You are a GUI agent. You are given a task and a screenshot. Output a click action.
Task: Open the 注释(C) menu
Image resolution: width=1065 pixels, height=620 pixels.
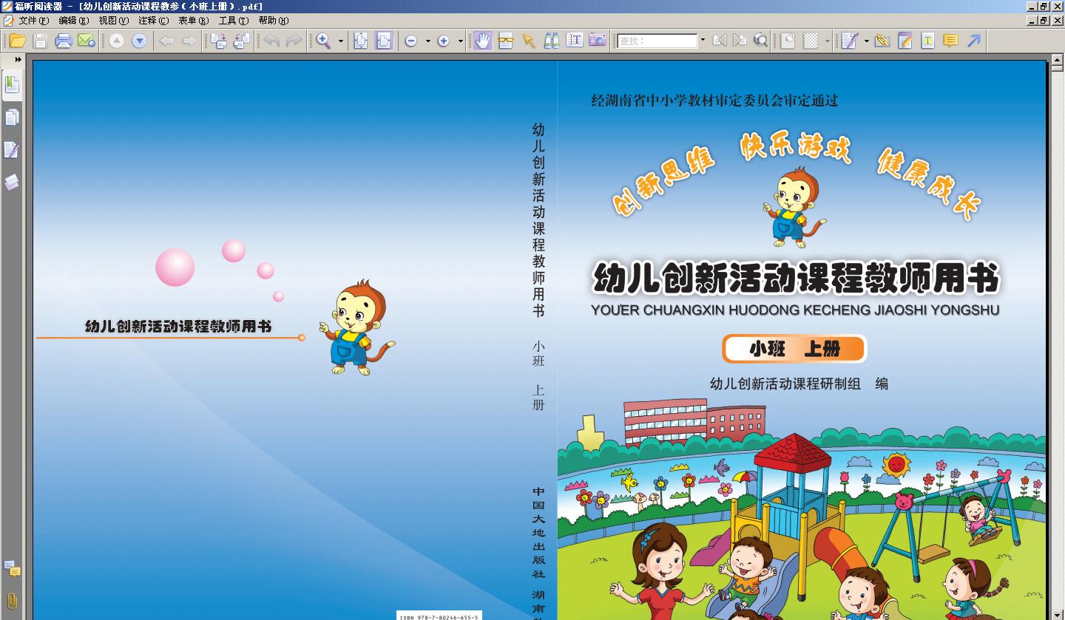tap(154, 21)
